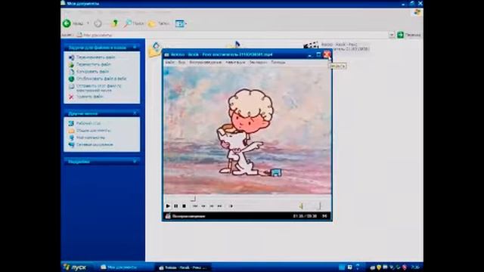Open the address bar dropdown arrow

pos(392,35)
